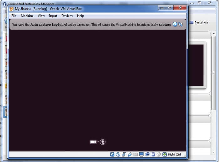Click the accessibility figure icon in the guest
The width and height of the screenshot is (219, 162).
[103, 142]
